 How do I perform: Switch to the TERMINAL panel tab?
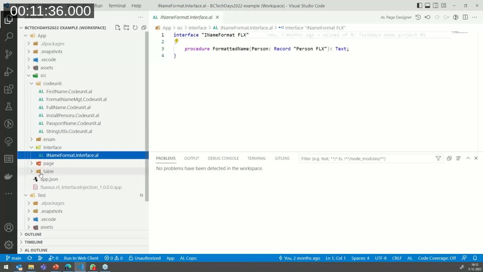click(256, 158)
